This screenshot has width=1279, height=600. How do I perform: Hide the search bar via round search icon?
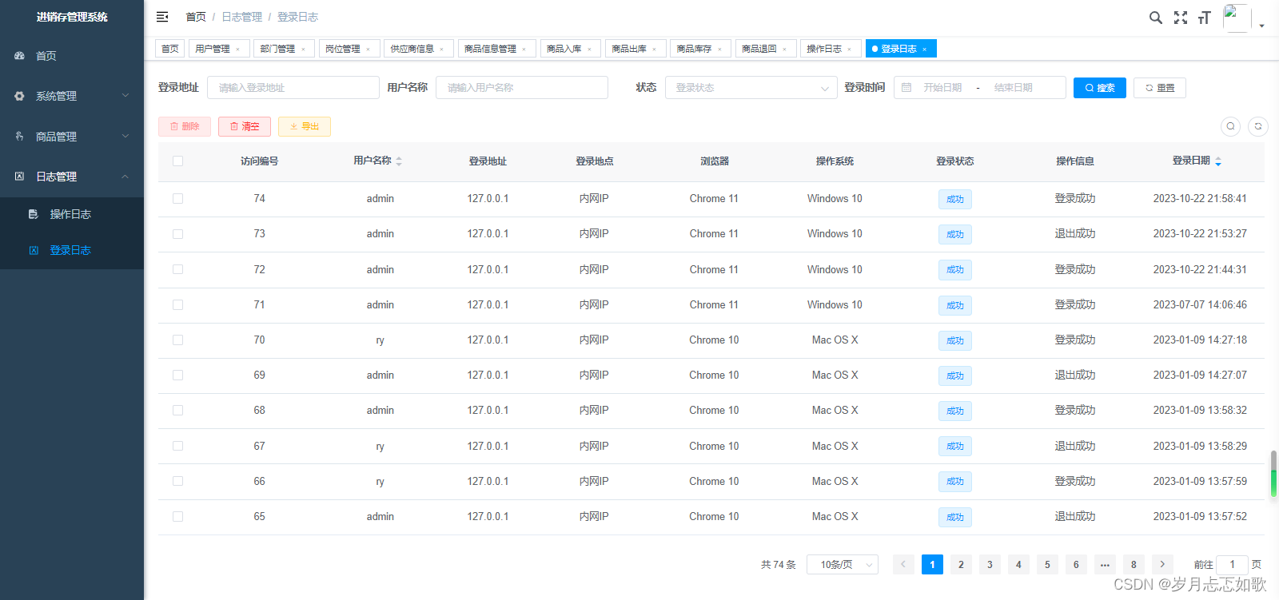(1231, 126)
